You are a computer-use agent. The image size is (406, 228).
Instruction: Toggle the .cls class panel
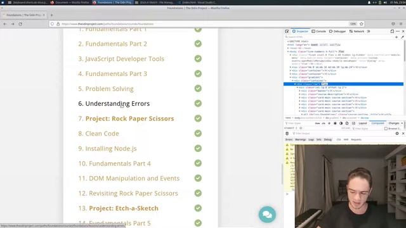click(324, 123)
